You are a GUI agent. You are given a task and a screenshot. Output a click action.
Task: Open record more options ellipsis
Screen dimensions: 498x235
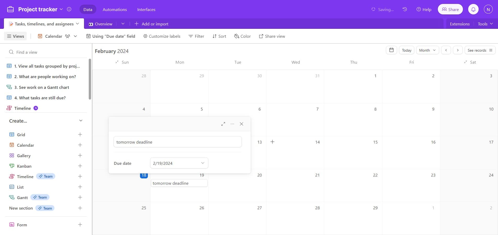pyautogui.click(x=232, y=124)
